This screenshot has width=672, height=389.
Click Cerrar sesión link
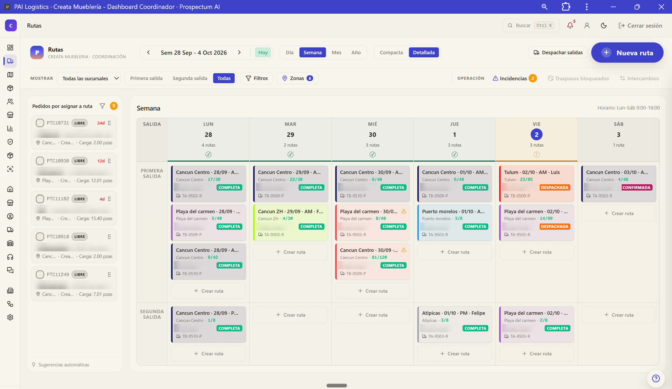[640, 25]
